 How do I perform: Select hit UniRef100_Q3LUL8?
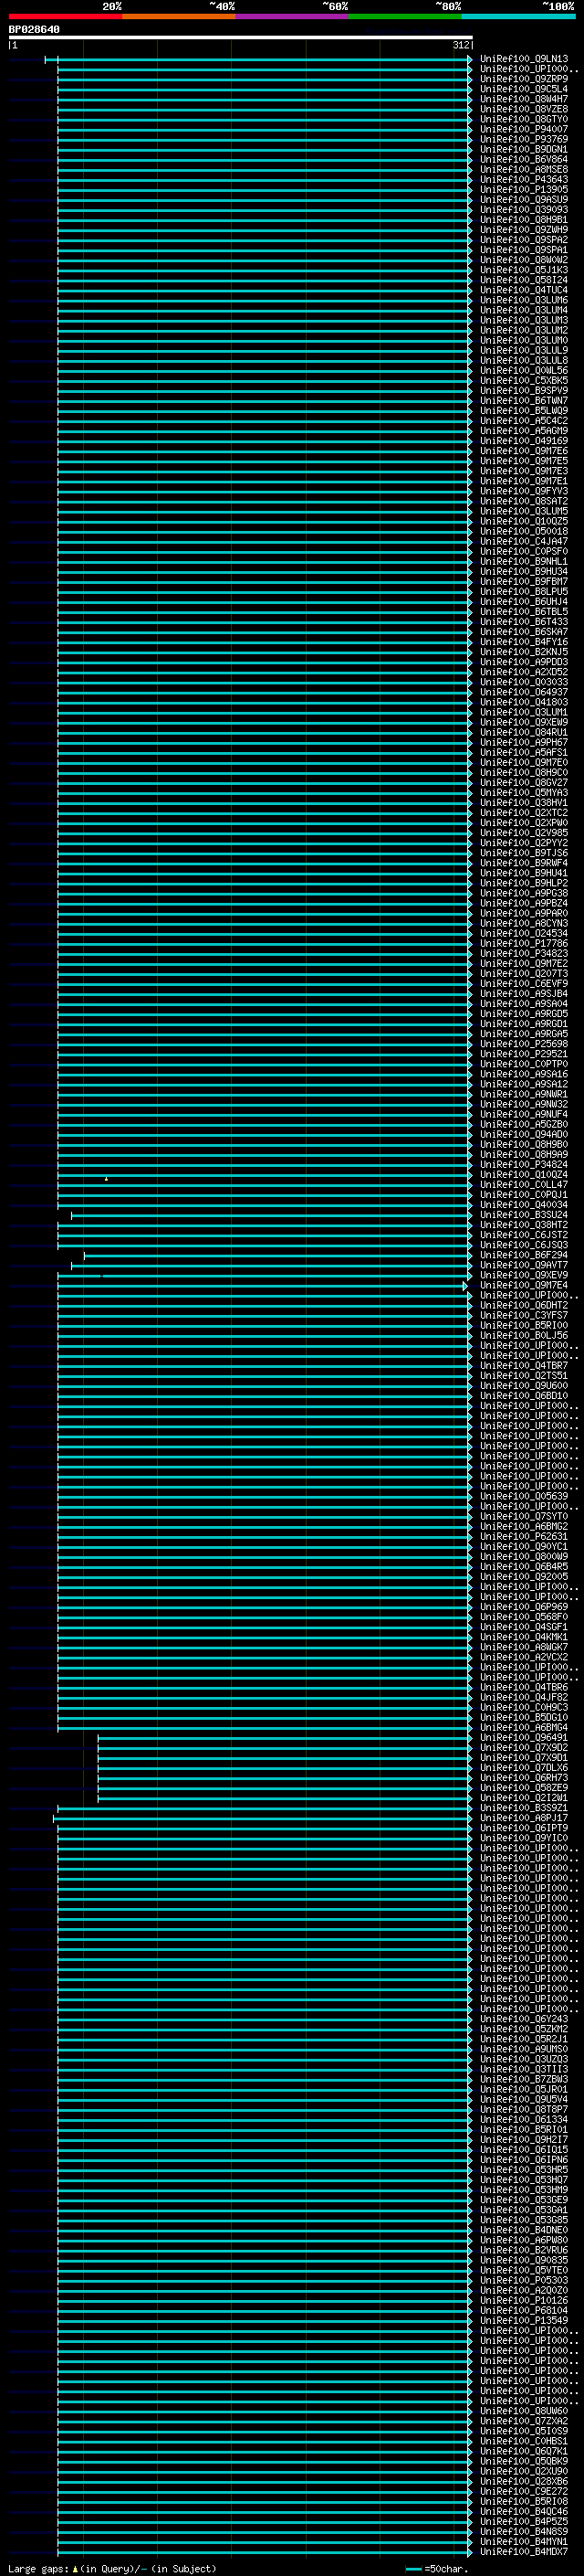click(x=523, y=361)
